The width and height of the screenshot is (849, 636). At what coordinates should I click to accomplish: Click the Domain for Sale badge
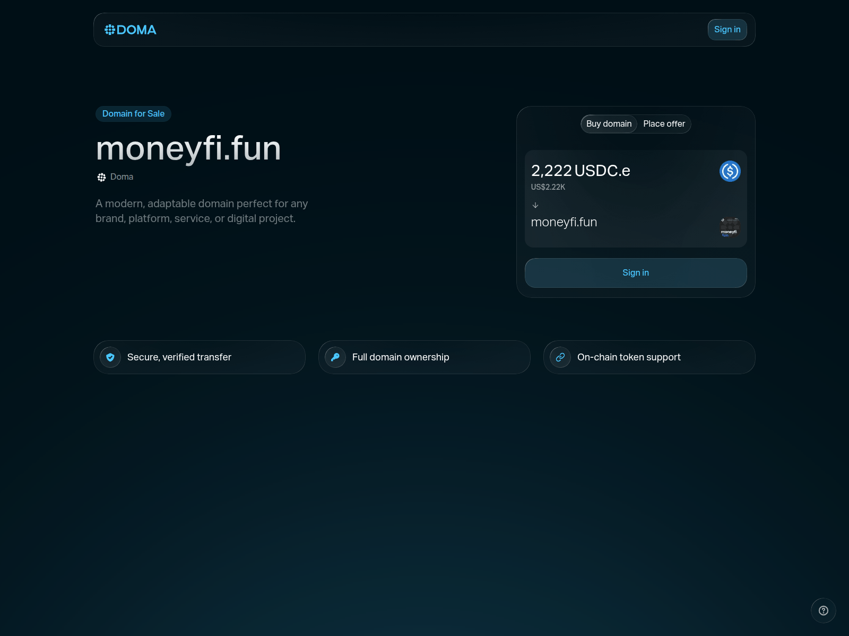coord(133,114)
